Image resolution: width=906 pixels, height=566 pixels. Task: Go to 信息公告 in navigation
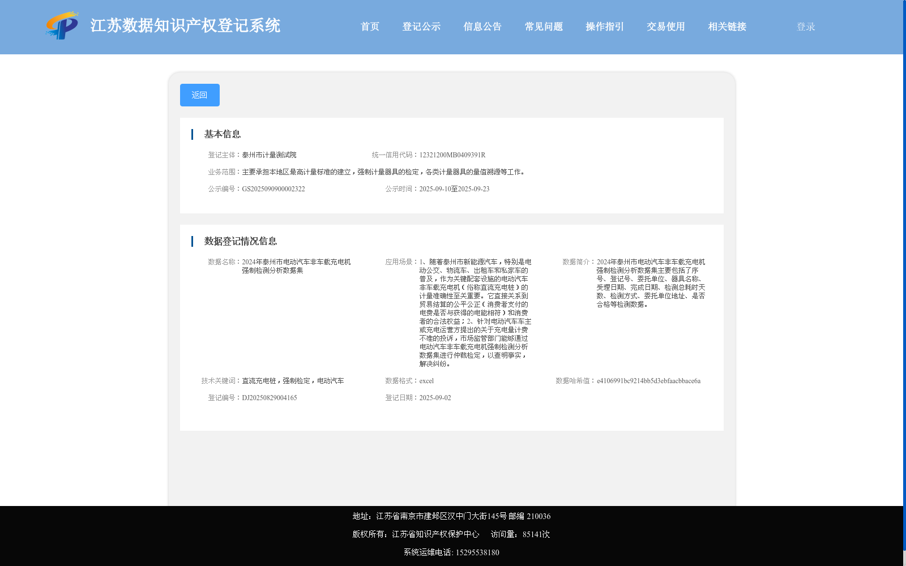click(x=482, y=27)
